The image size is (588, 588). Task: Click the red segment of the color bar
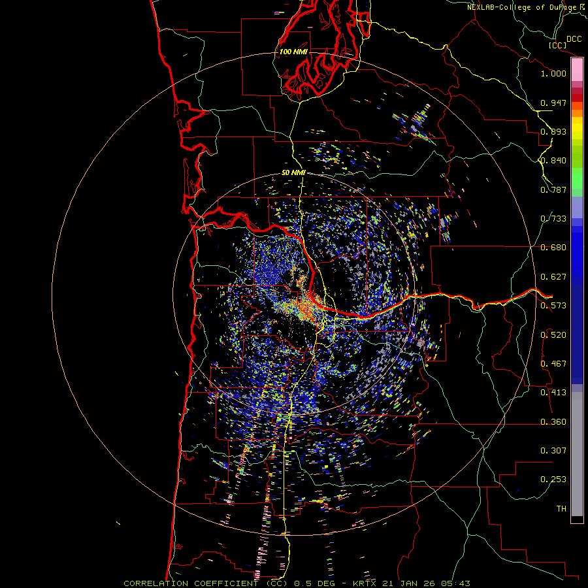coord(577,98)
